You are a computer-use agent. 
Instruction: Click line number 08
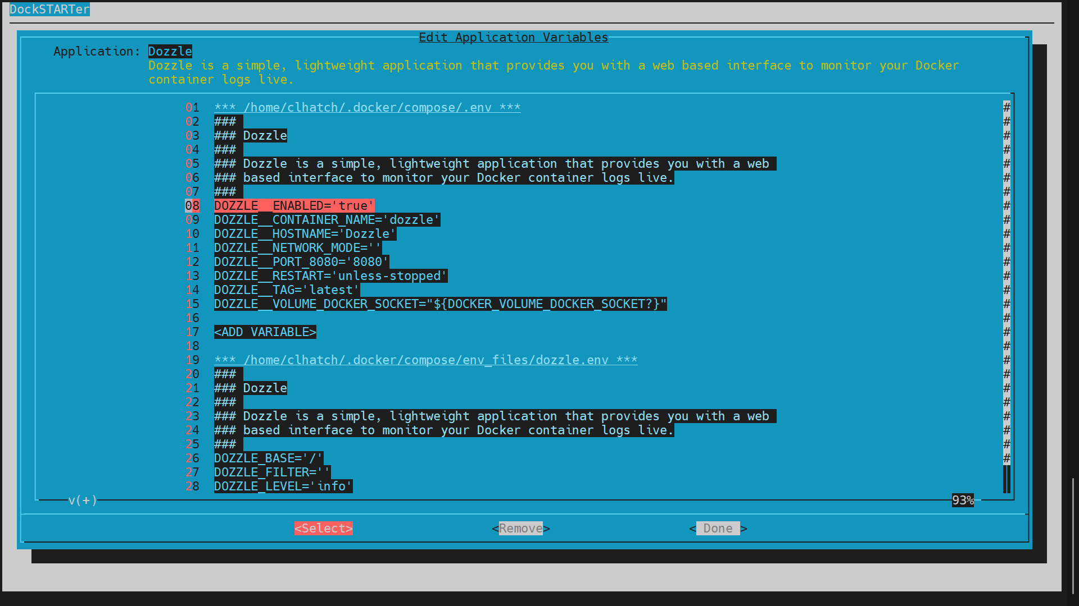(192, 205)
